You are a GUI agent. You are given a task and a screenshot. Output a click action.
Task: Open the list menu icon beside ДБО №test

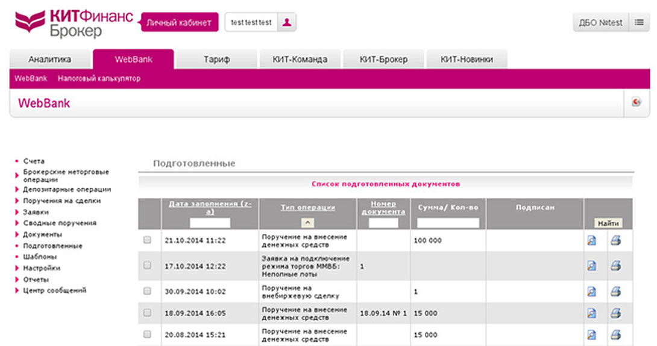coord(638,22)
